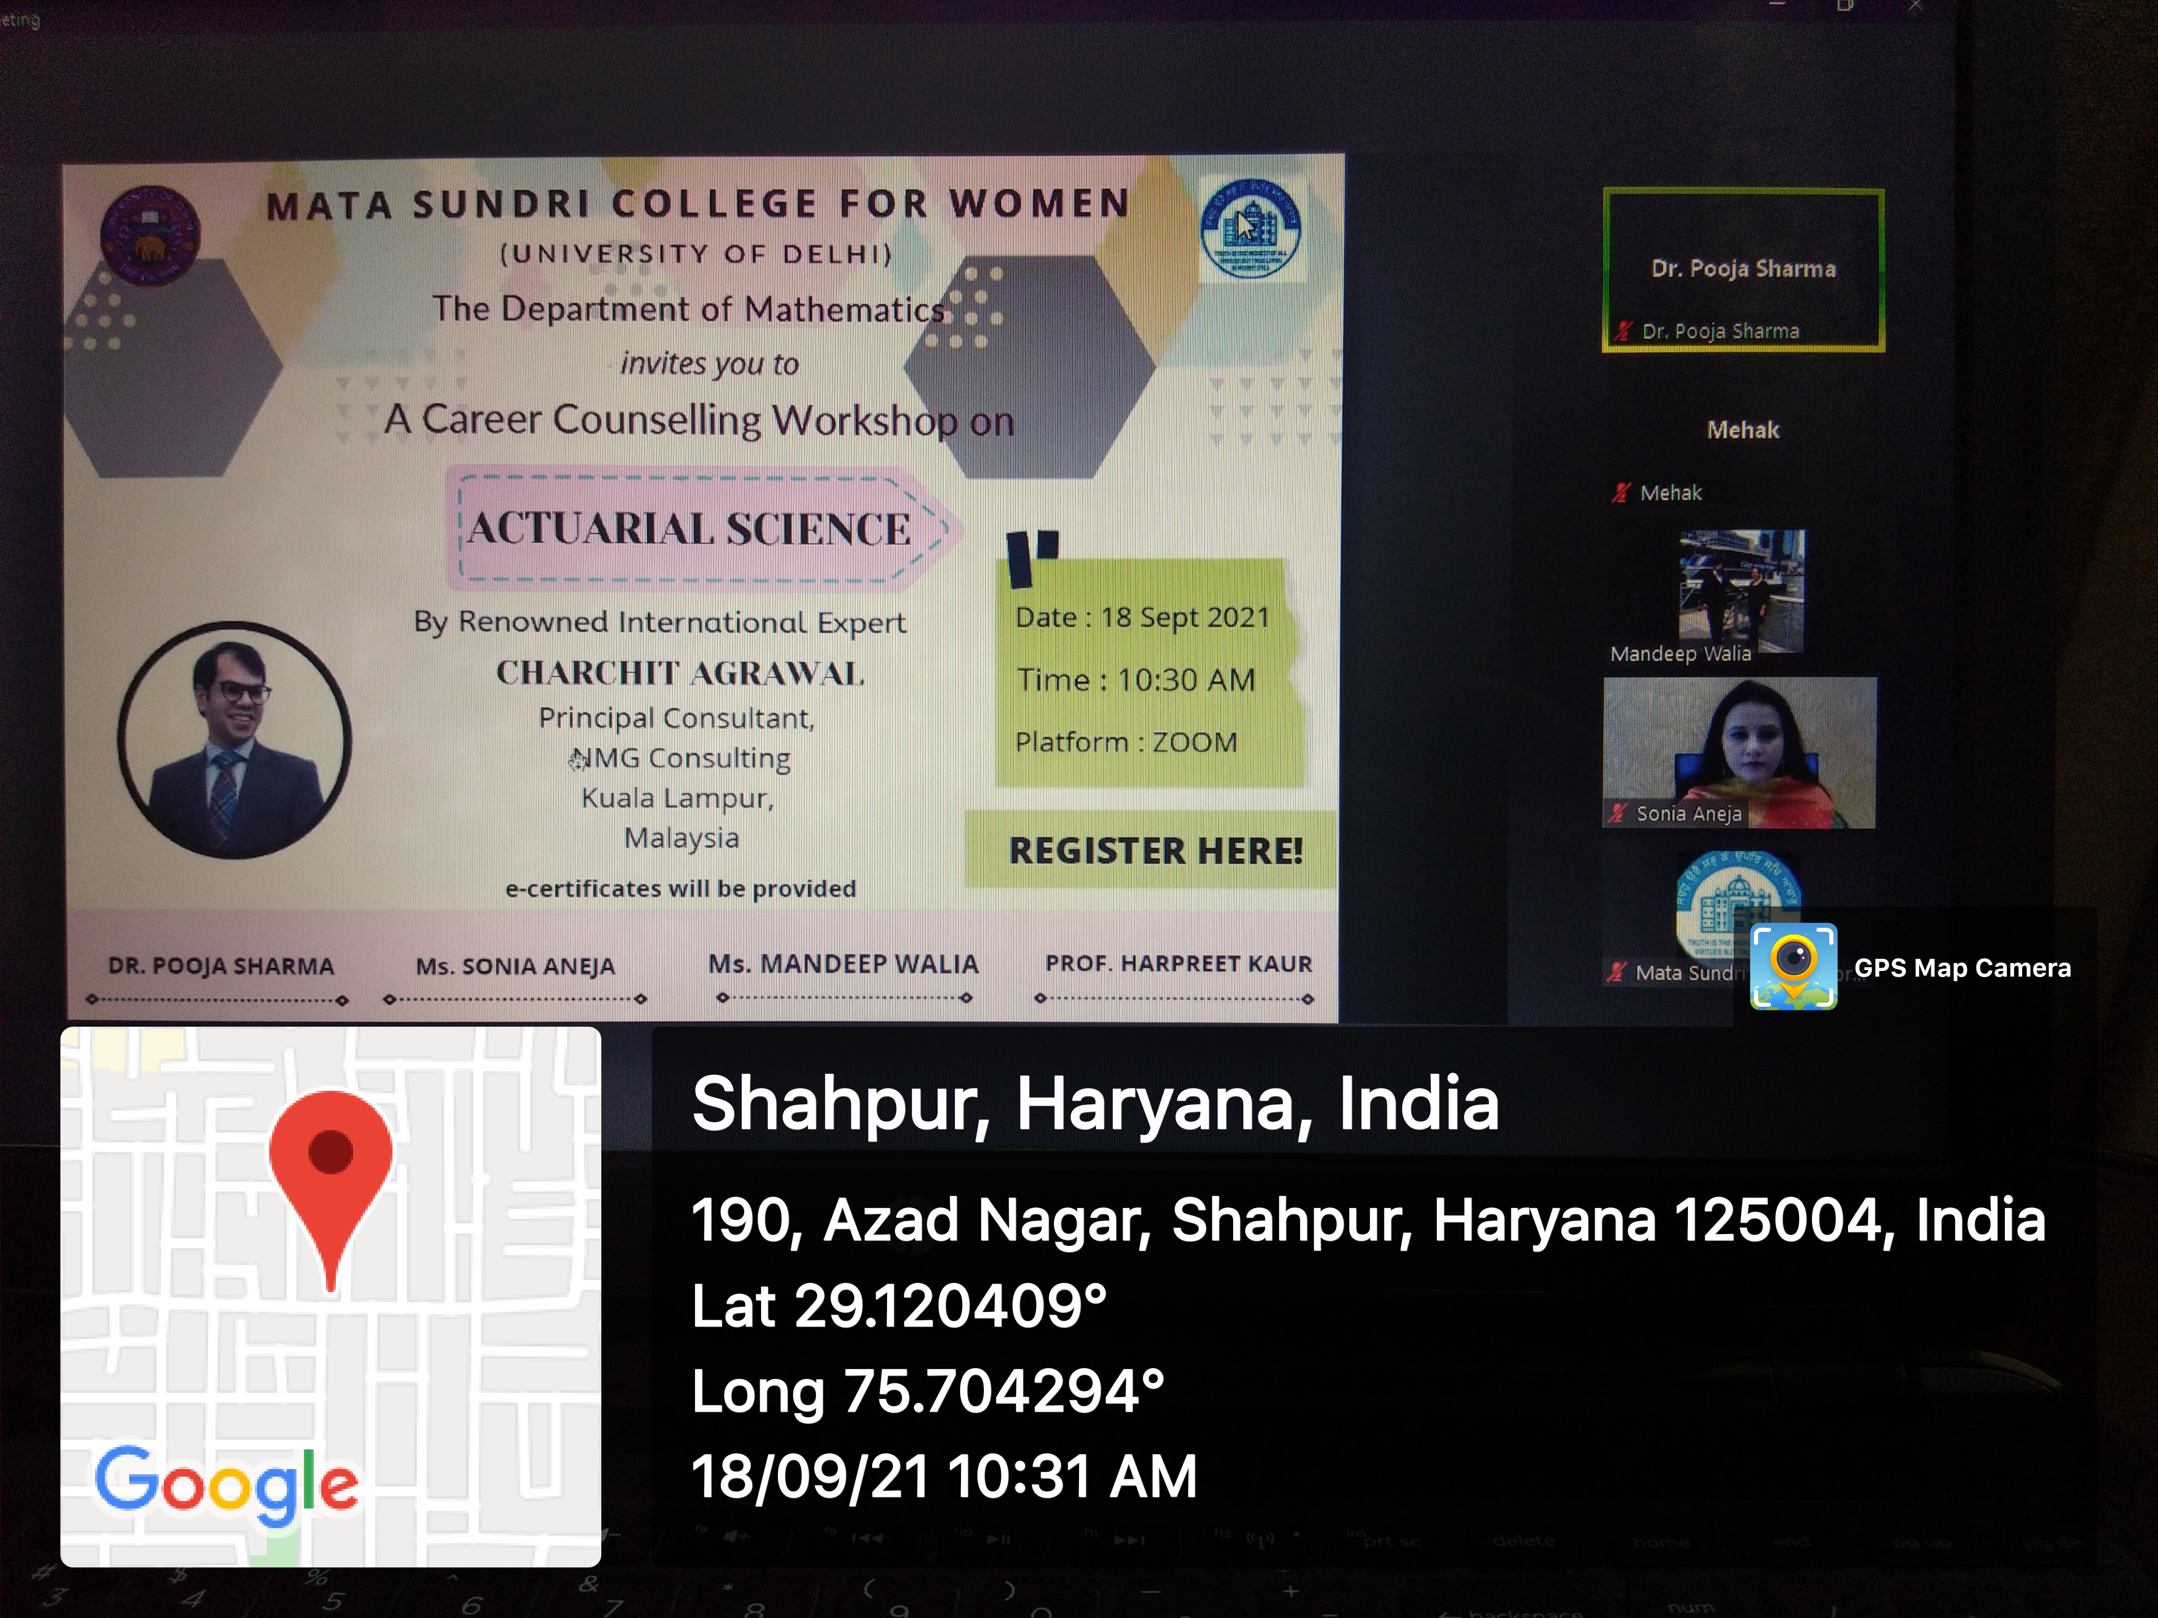Click DR. POOJA SHARMA name on flyer footer

[221, 965]
